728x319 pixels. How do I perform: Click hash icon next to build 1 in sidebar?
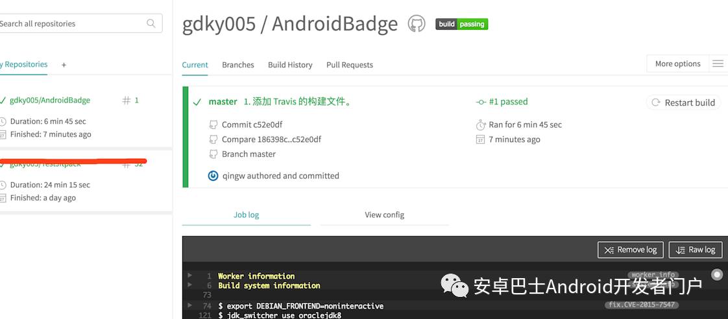[127, 100]
